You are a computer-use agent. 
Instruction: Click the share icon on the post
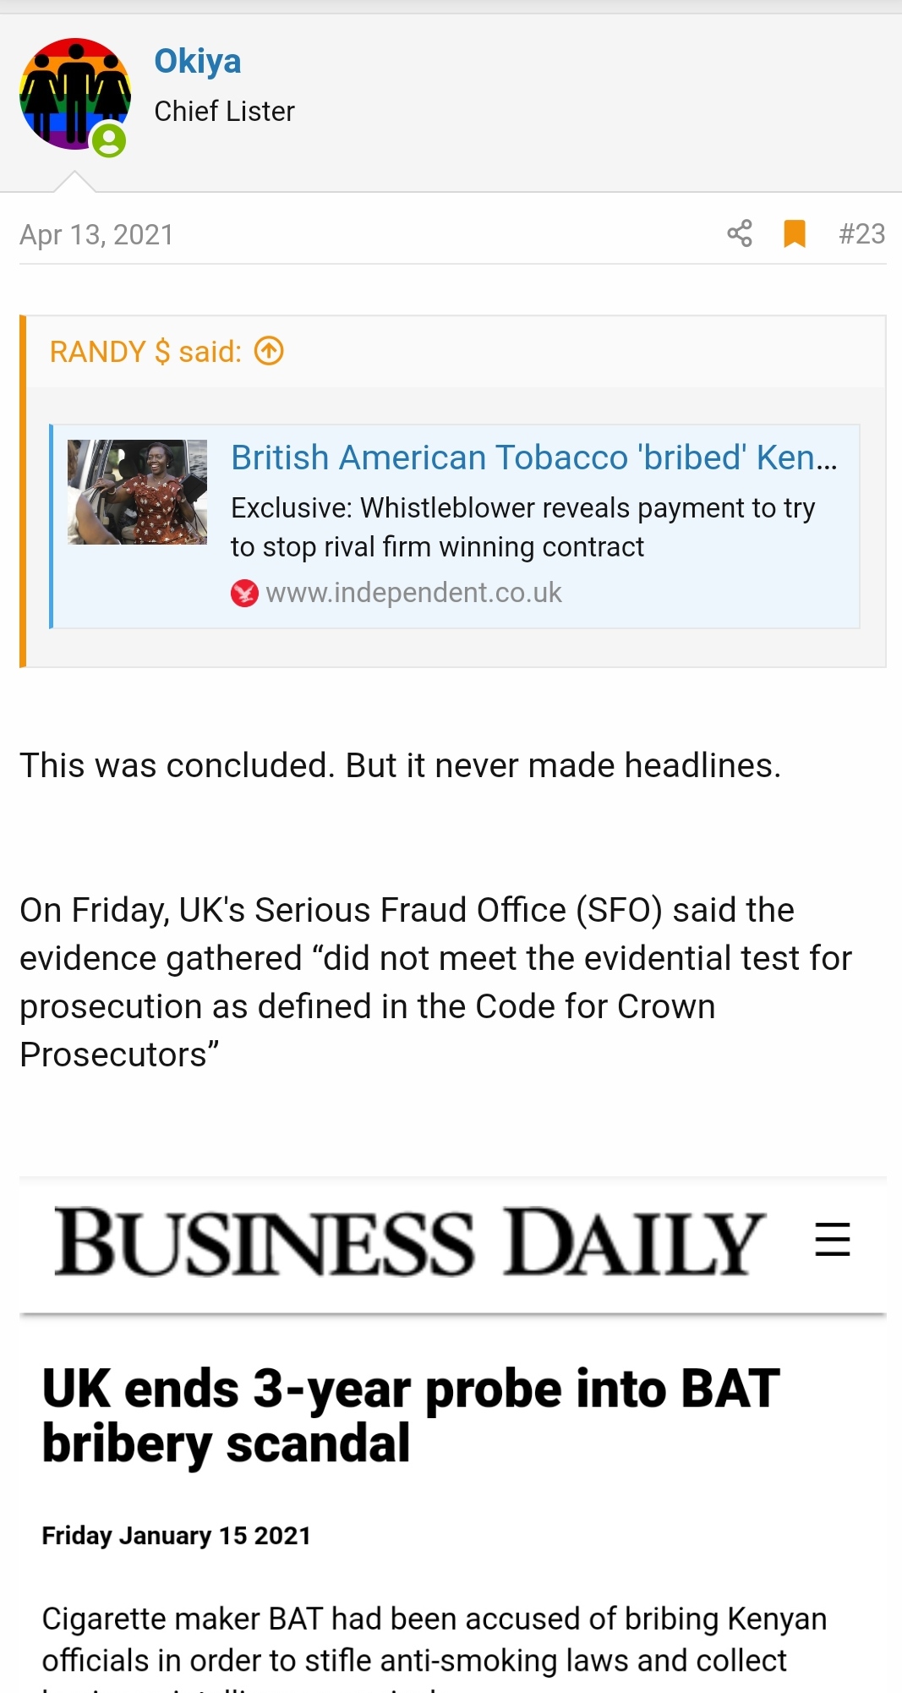coord(740,233)
